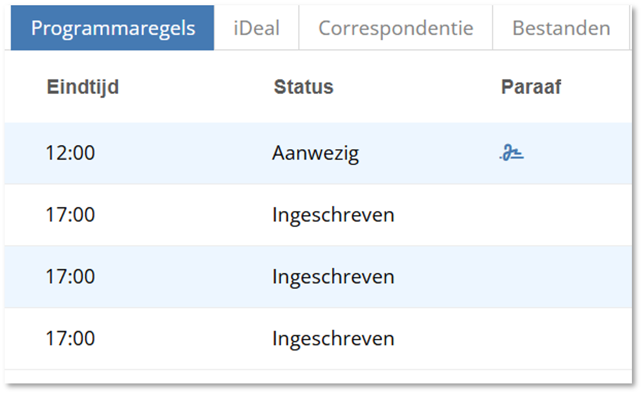
Task: Sort by the Eindtijd column header
Action: pyautogui.click(x=83, y=87)
